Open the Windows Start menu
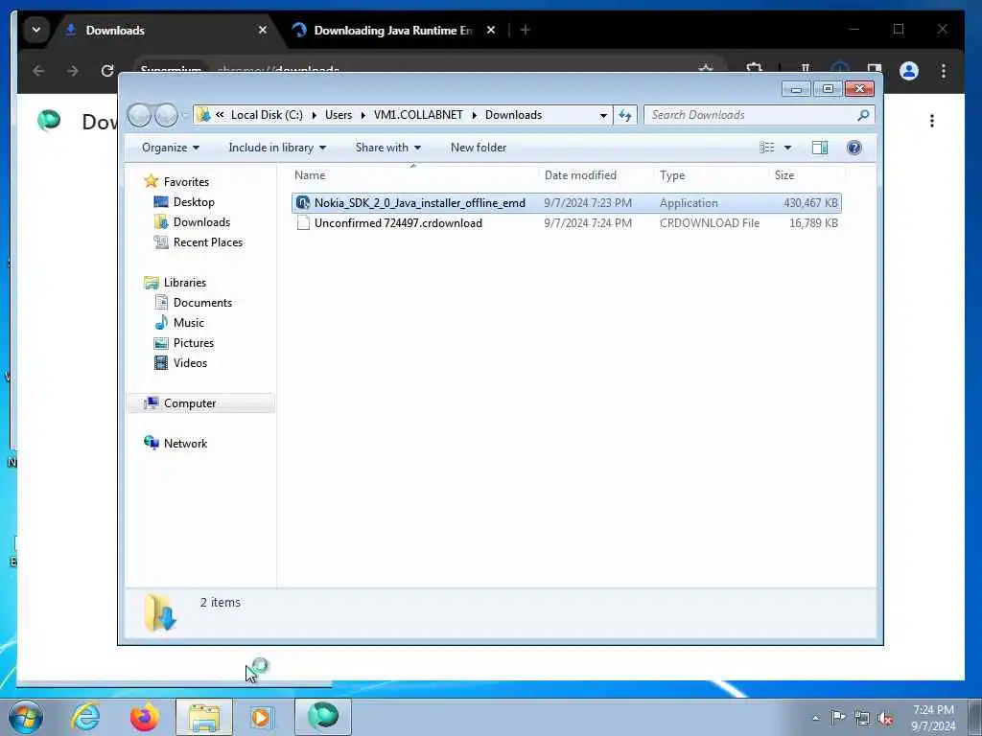 pos(26,717)
